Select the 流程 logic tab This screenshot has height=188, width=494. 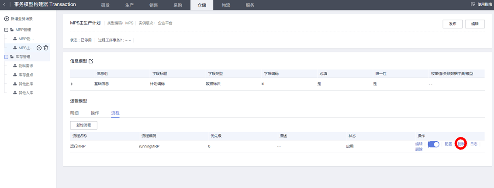(x=115, y=113)
